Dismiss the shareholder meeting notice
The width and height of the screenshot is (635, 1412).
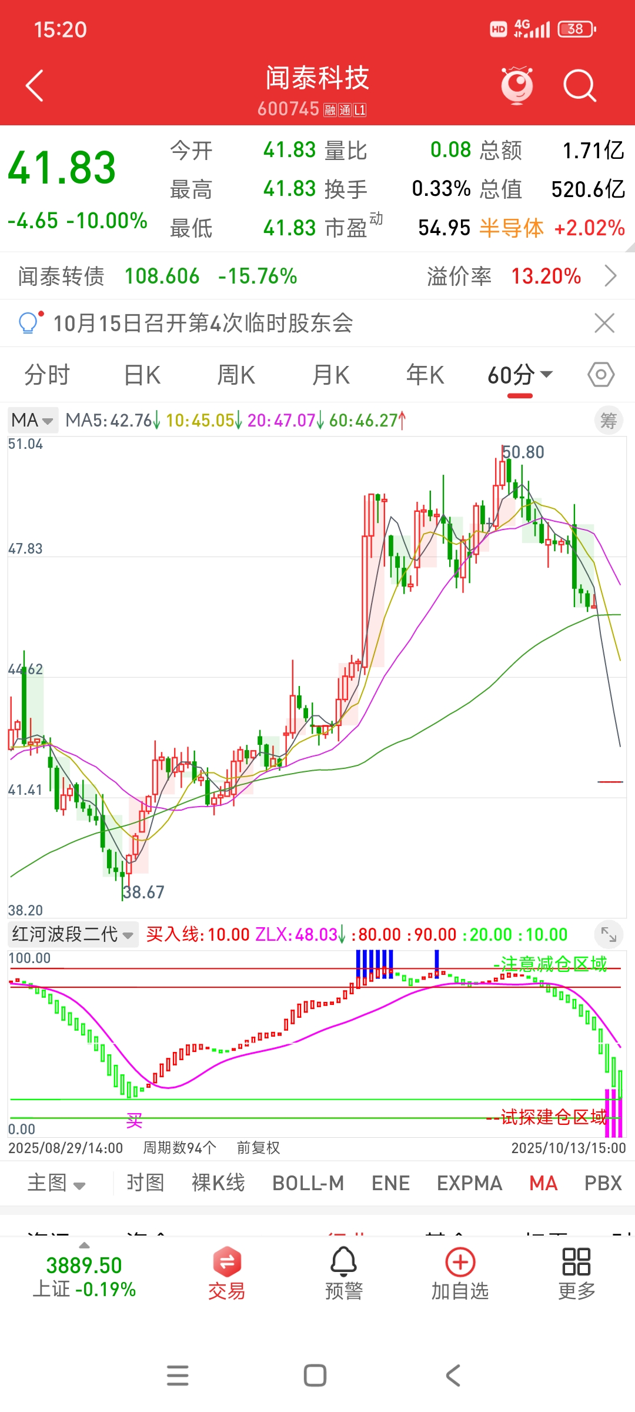pyautogui.click(x=604, y=323)
